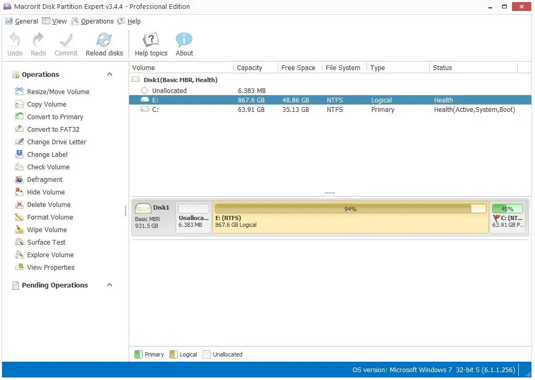Image resolution: width=535 pixels, height=380 pixels.
Task: Sort by the Capacity column header
Action: (x=256, y=67)
